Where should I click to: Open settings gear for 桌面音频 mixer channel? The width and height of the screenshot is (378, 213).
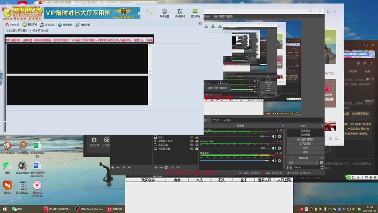pyautogui.click(x=280, y=160)
